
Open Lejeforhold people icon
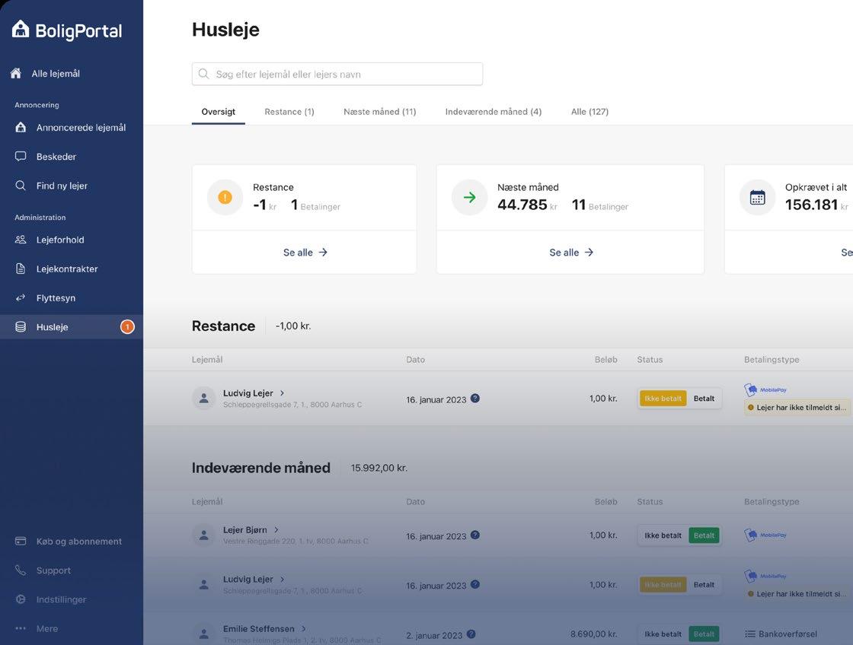tap(21, 240)
